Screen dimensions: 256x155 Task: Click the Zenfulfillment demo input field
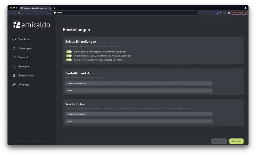139,91
